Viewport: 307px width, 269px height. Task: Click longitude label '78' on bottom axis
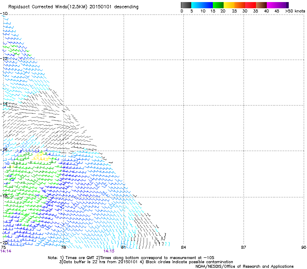(x=63, y=247)
